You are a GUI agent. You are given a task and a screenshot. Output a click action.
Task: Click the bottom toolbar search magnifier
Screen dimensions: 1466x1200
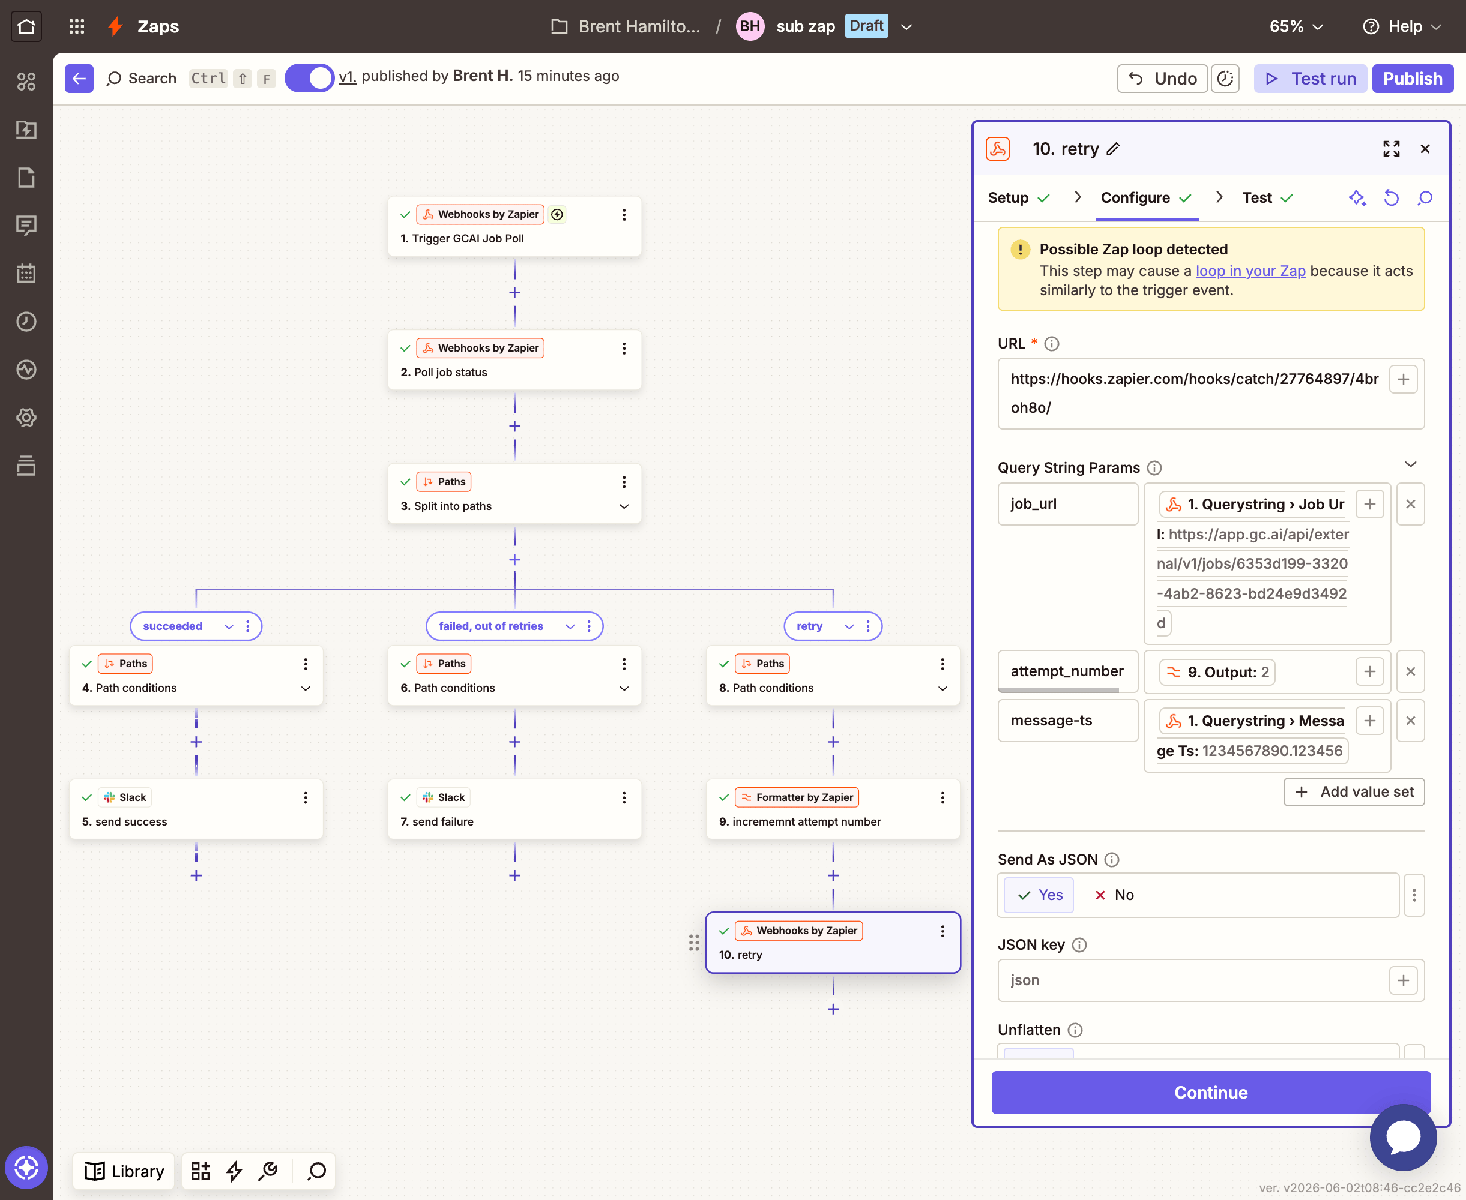(x=317, y=1170)
